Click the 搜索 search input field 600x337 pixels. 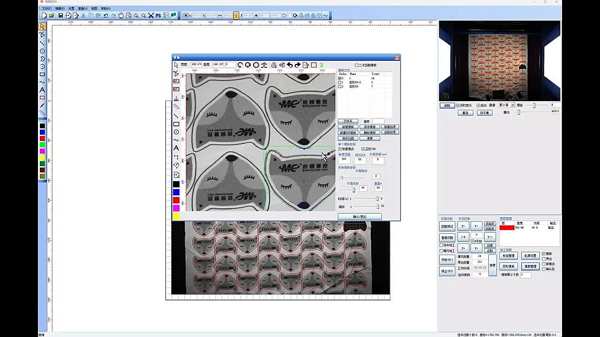pos(378,121)
